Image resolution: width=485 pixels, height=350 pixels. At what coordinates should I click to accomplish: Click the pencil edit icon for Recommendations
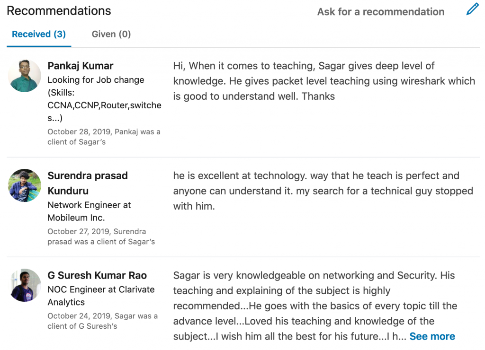point(472,9)
